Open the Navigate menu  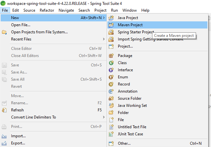tap(66, 10)
